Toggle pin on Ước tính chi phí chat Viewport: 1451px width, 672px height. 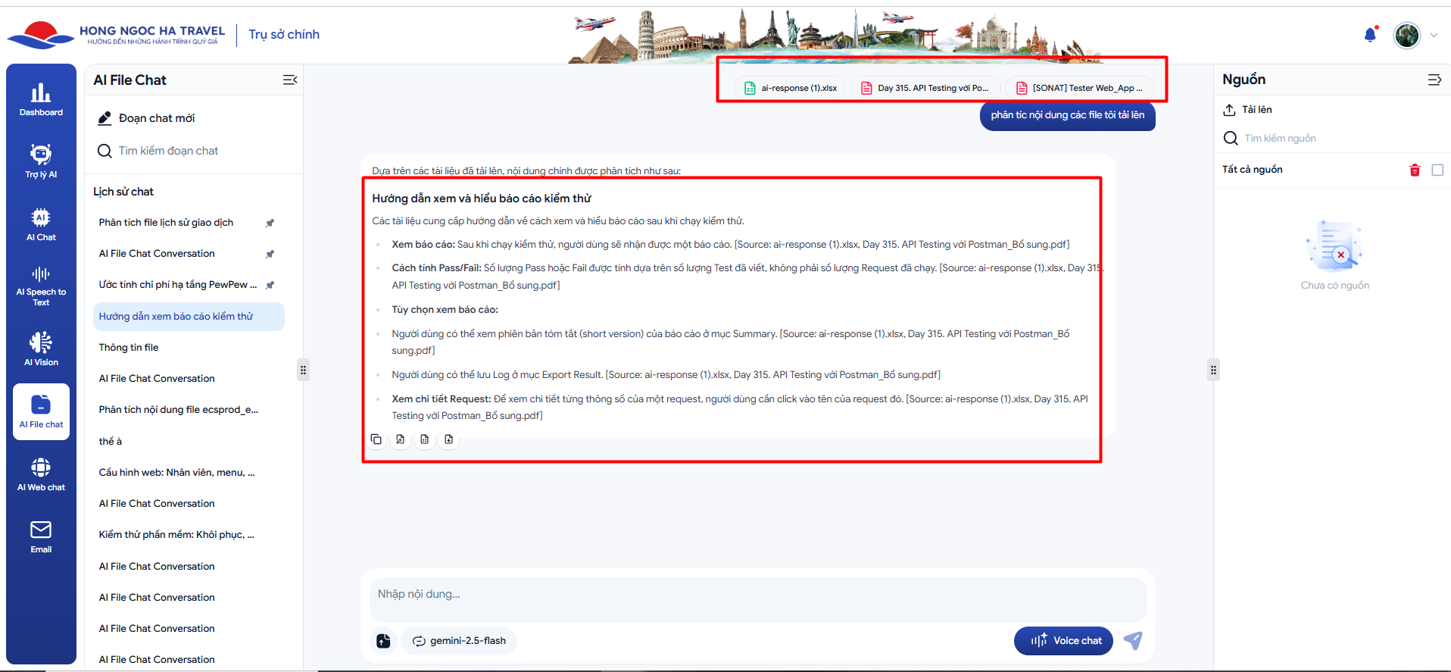pyautogui.click(x=270, y=285)
